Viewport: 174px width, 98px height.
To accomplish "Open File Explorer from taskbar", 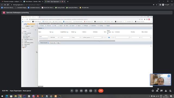I will [x=15, y=96].
